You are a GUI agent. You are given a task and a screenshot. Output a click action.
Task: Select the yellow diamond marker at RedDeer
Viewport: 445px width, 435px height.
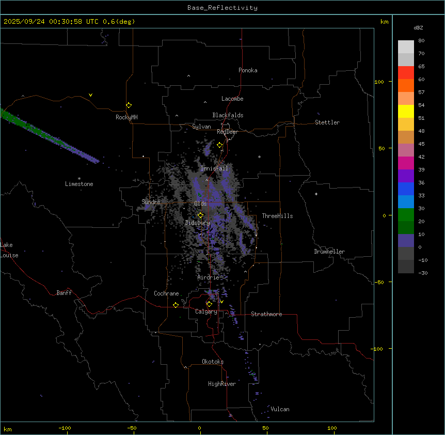point(219,145)
